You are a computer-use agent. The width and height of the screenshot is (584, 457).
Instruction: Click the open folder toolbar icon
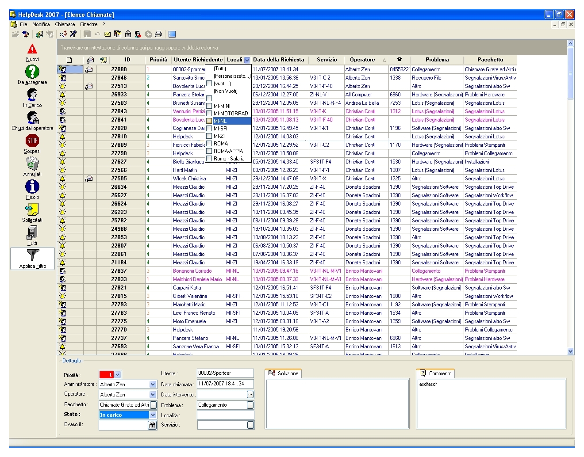click(x=15, y=34)
